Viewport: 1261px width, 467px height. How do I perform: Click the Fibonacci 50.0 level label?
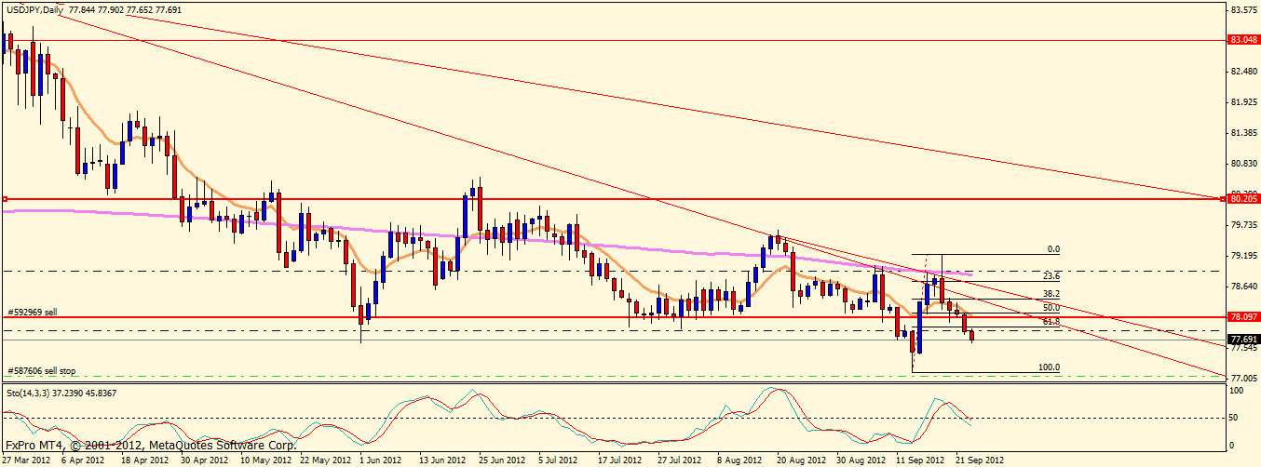[1051, 307]
